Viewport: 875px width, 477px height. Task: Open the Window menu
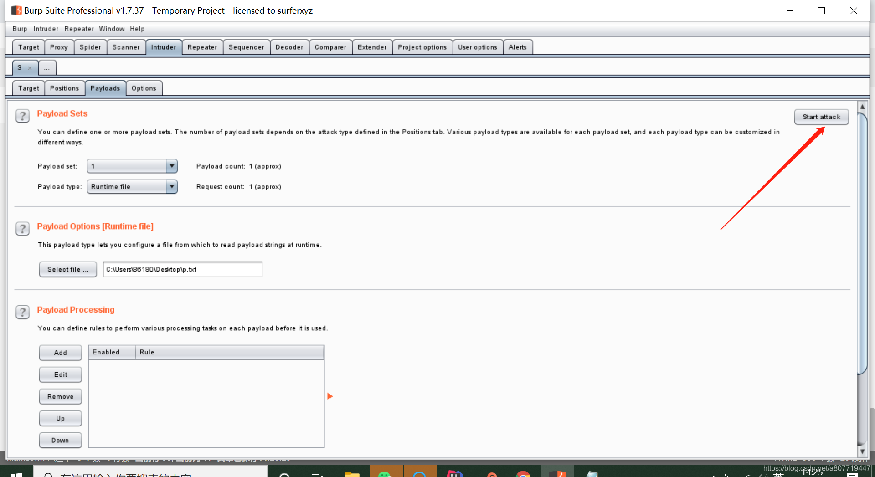pos(112,29)
